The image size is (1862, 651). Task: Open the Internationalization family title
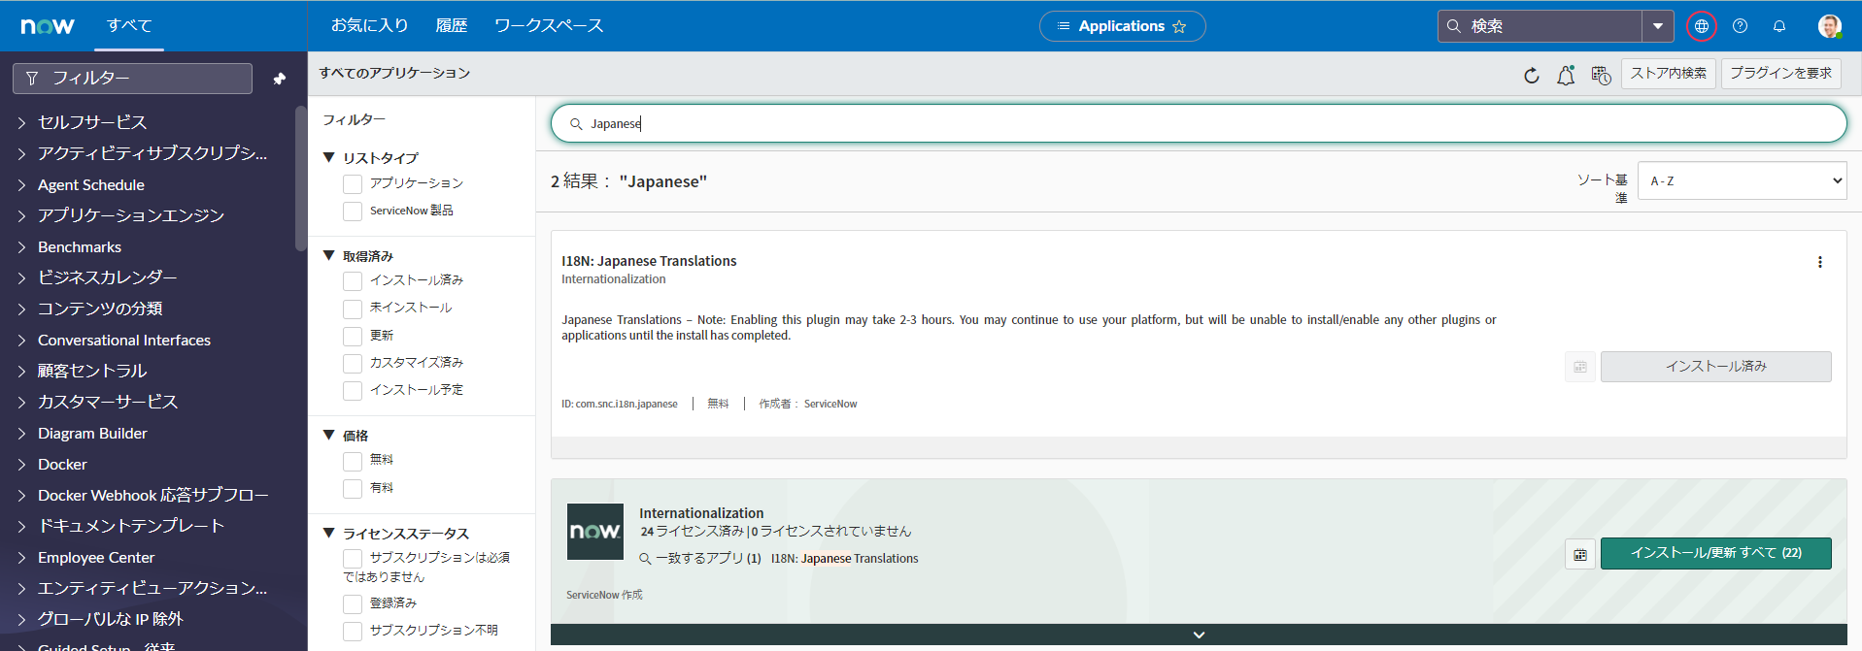[701, 513]
